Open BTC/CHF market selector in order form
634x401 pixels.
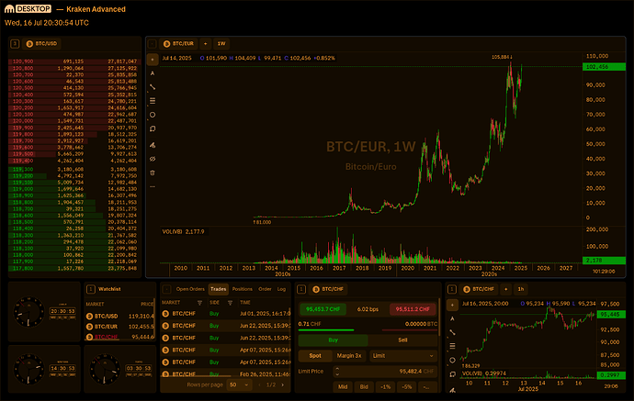coord(328,289)
